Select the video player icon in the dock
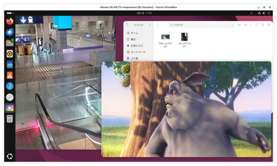Viewport: 277px width, 166px height. (x=10, y=108)
